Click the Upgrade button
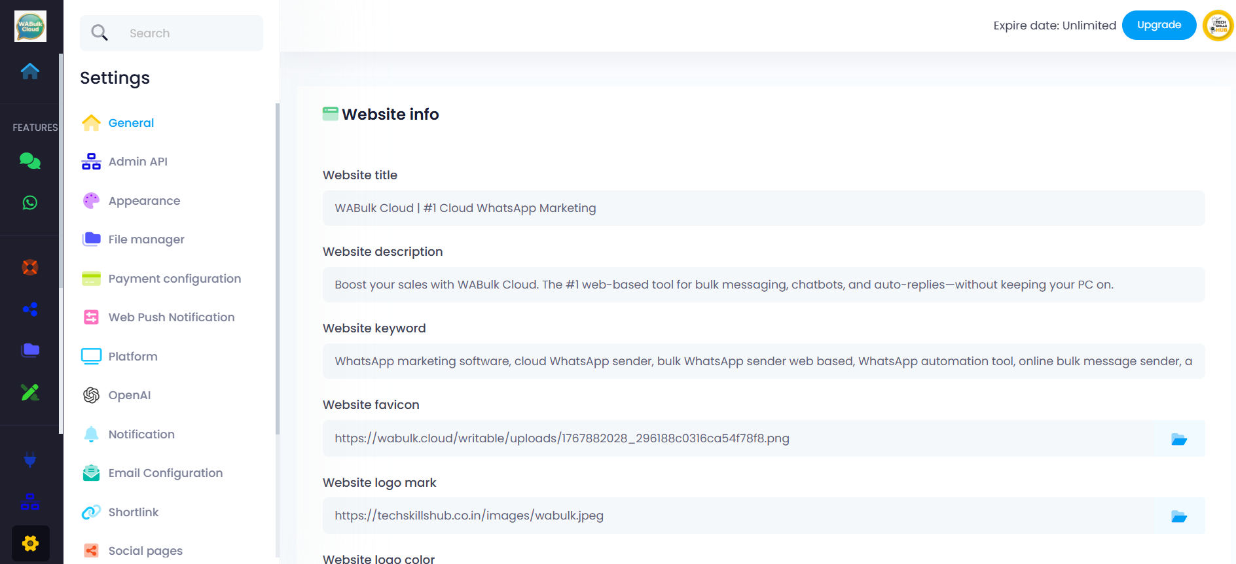This screenshot has height=564, width=1236. point(1159,26)
